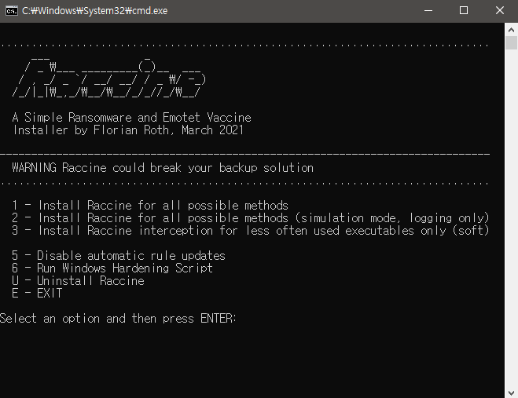Open the cmd.exe system menu icon

12,11
